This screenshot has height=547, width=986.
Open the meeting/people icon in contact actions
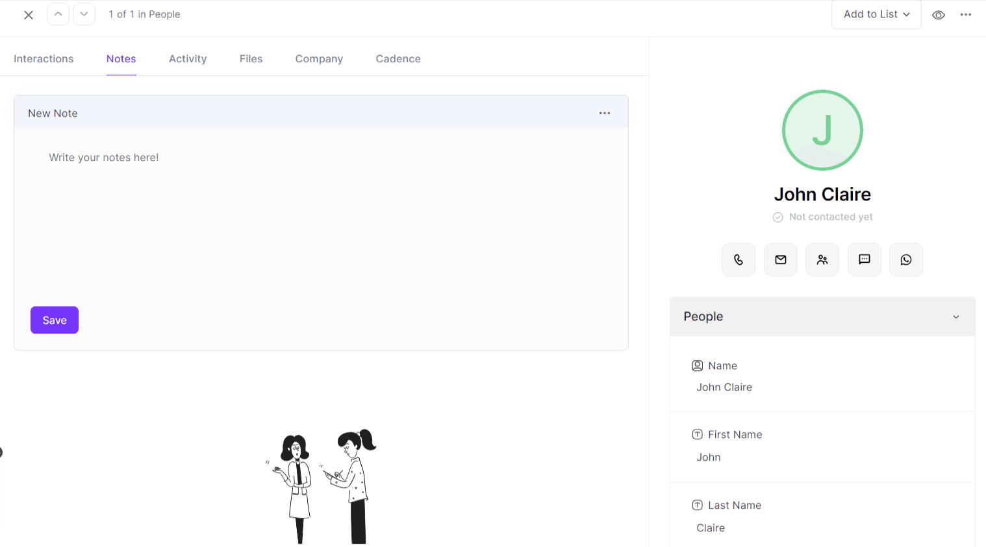[822, 259]
